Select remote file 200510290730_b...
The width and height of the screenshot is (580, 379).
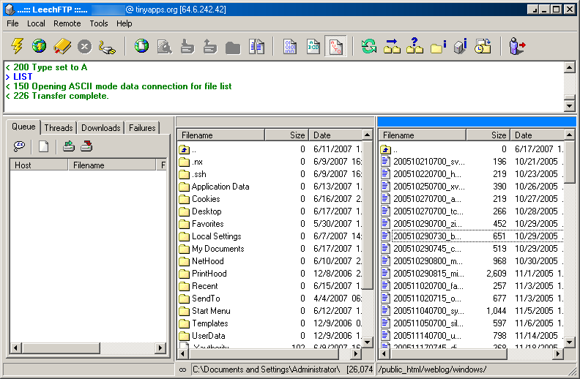(428, 236)
